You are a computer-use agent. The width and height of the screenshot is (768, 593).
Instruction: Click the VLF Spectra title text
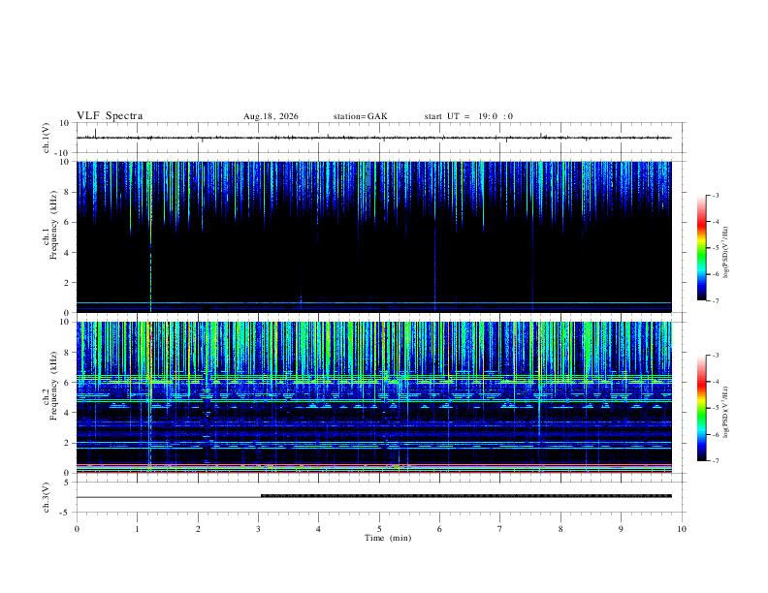pos(110,116)
